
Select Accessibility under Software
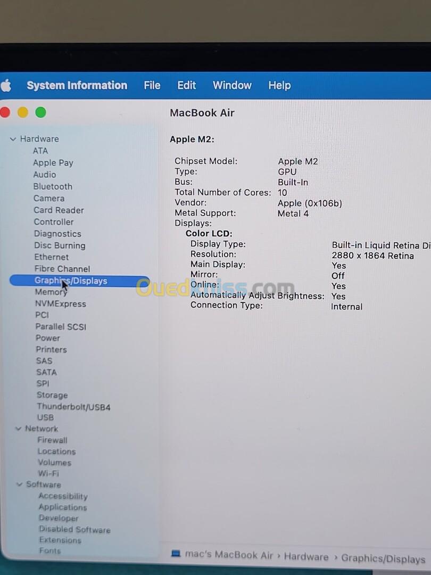pyautogui.click(x=63, y=496)
